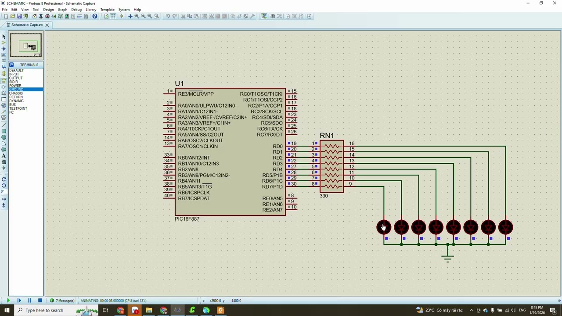Save the project using the disk icon
Screen dimensions: 562x316
19,16
